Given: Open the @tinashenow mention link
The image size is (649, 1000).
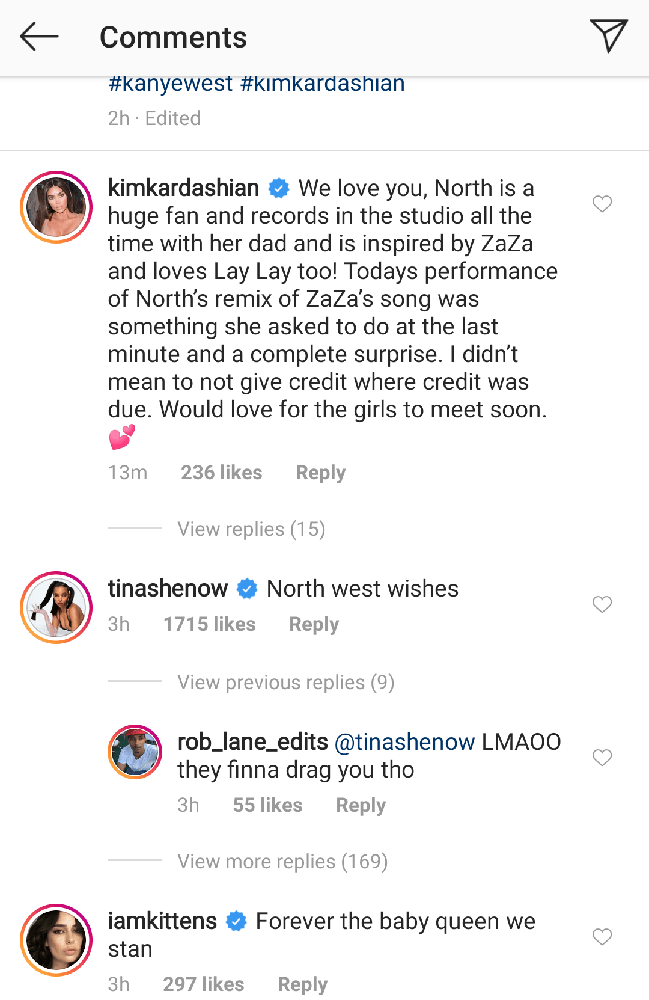Looking at the screenshot, I should (404, 742).
